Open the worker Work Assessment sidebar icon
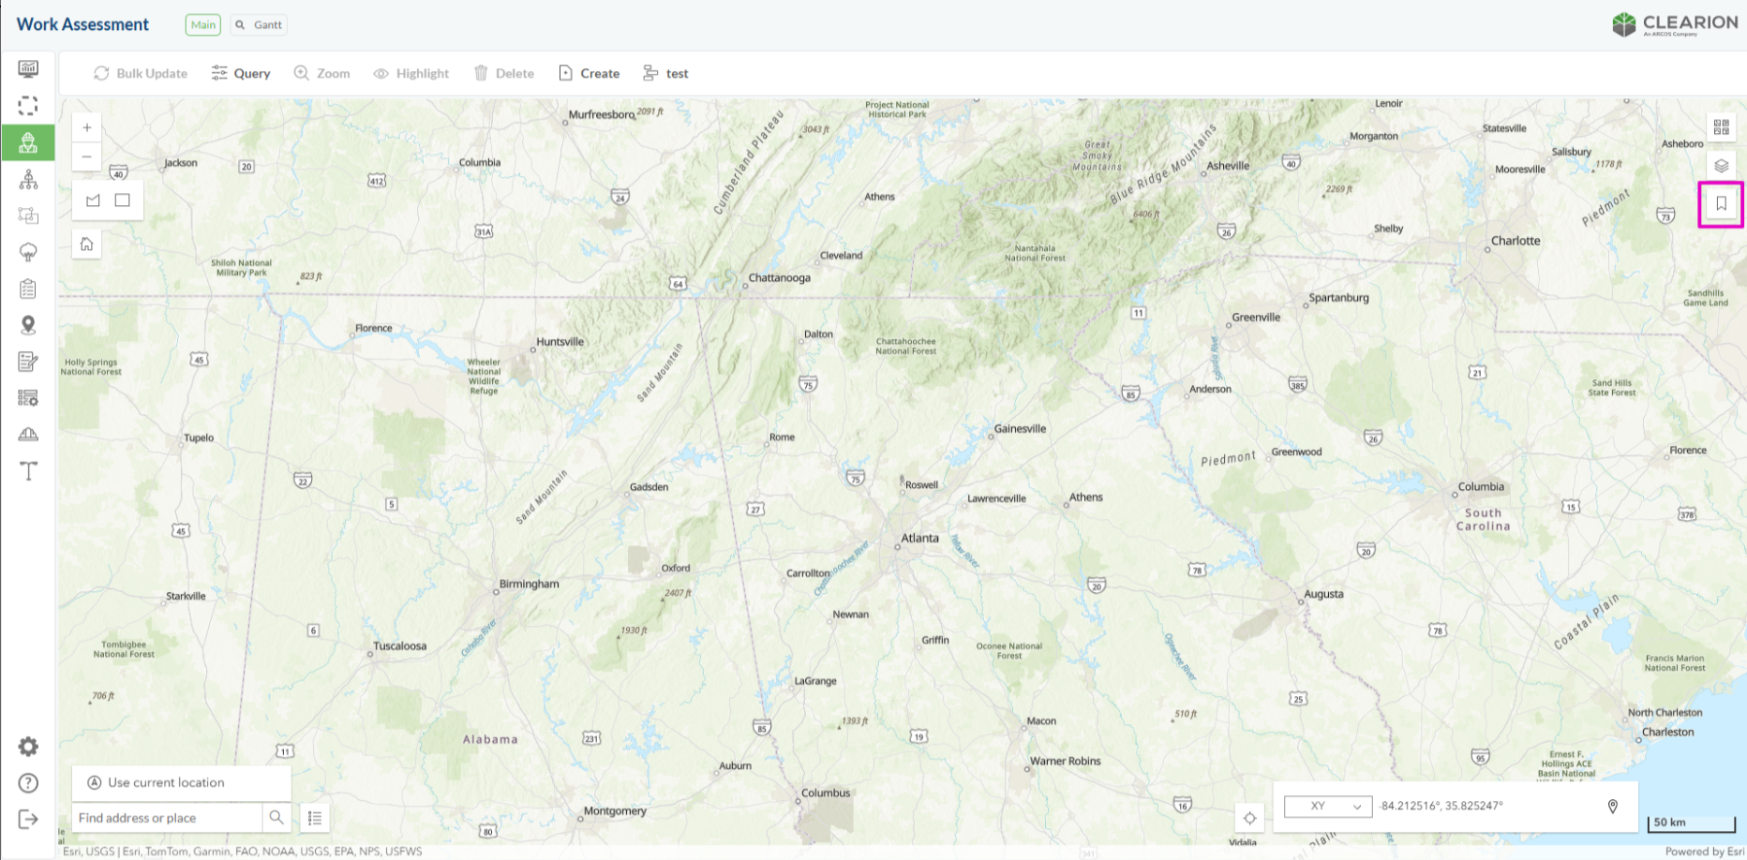This screenshot has width=1747, height=860. [x=28, y=142]
